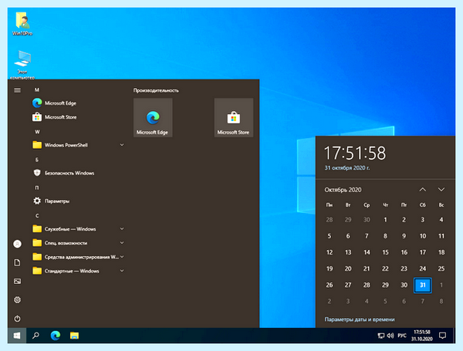Open the Win10Pro desktop folder icon
463x351 pixels.
[22, 24]
